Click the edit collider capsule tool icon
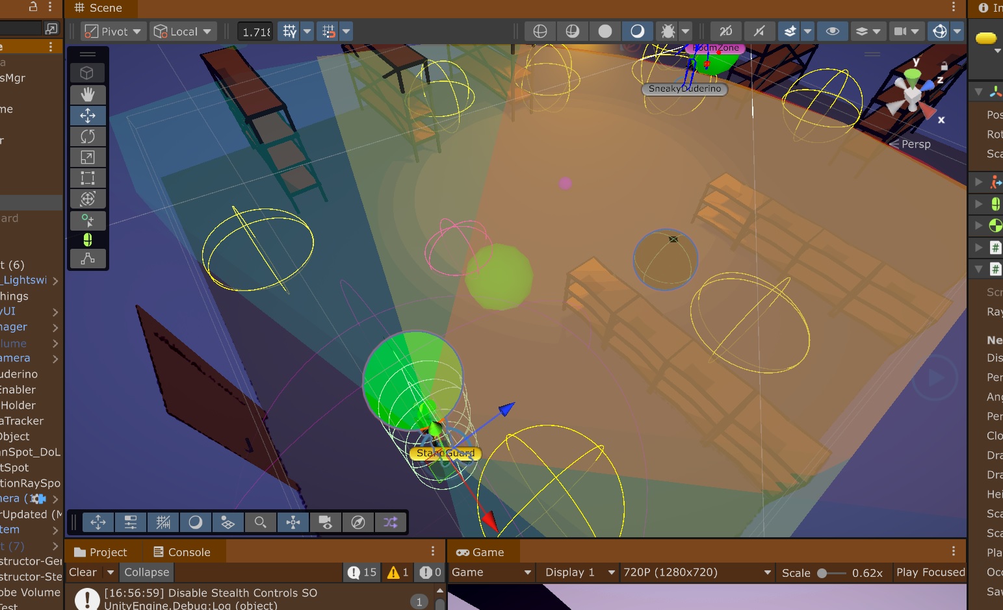 tap(88, 240)
